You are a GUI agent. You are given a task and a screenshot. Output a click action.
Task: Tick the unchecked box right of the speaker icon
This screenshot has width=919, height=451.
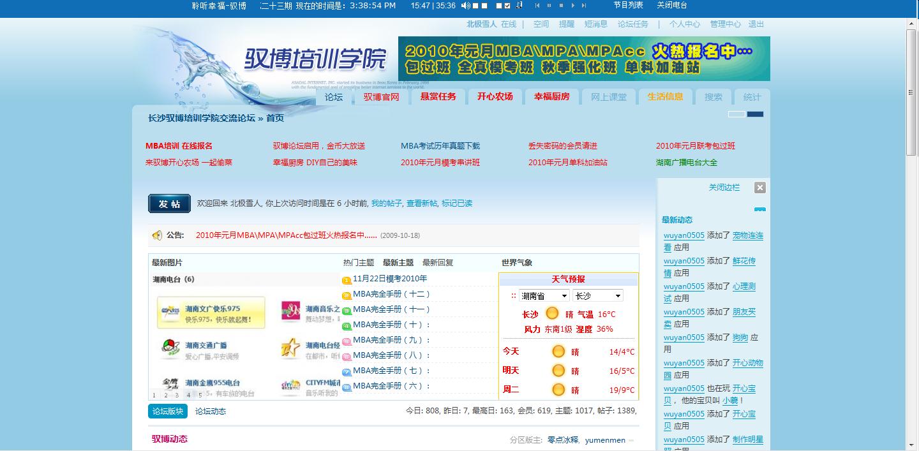click(475, 6)
